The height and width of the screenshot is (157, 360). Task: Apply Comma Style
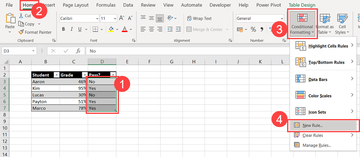[261, 29]
